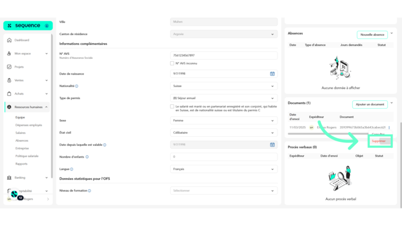The height and width of the screenshot is (226, 402).
Task: Open the floating chat widget with badge
Action: coord(15,194)
